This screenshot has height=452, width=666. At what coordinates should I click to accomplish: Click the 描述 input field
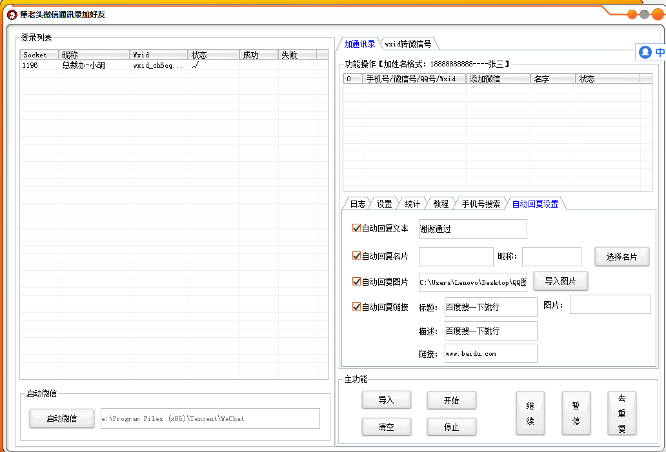click(490, 331)
